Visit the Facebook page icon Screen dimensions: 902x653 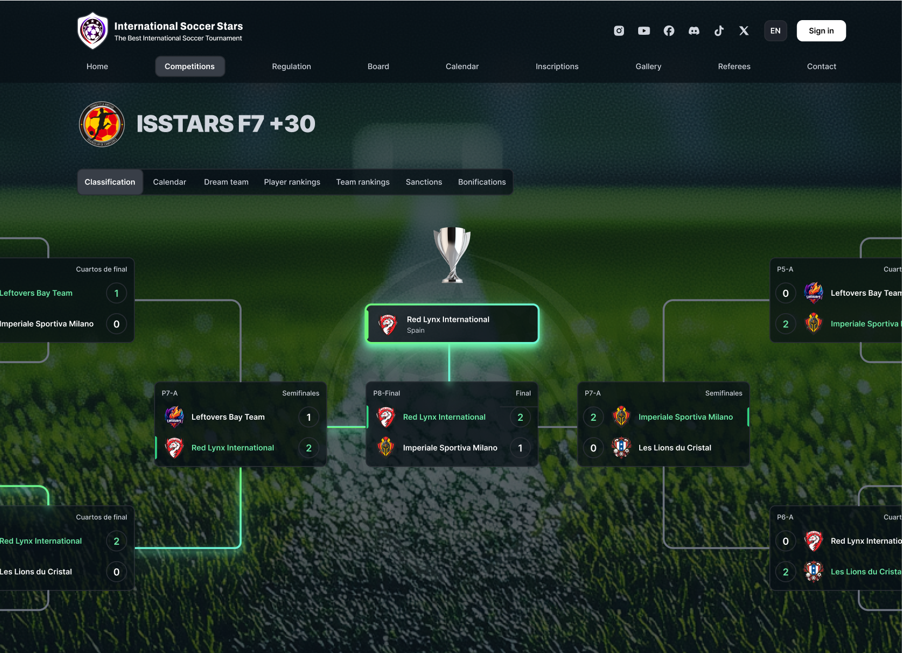tap(669, 31)
